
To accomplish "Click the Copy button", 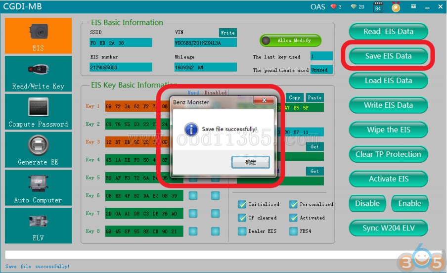I will click(295, 97).
